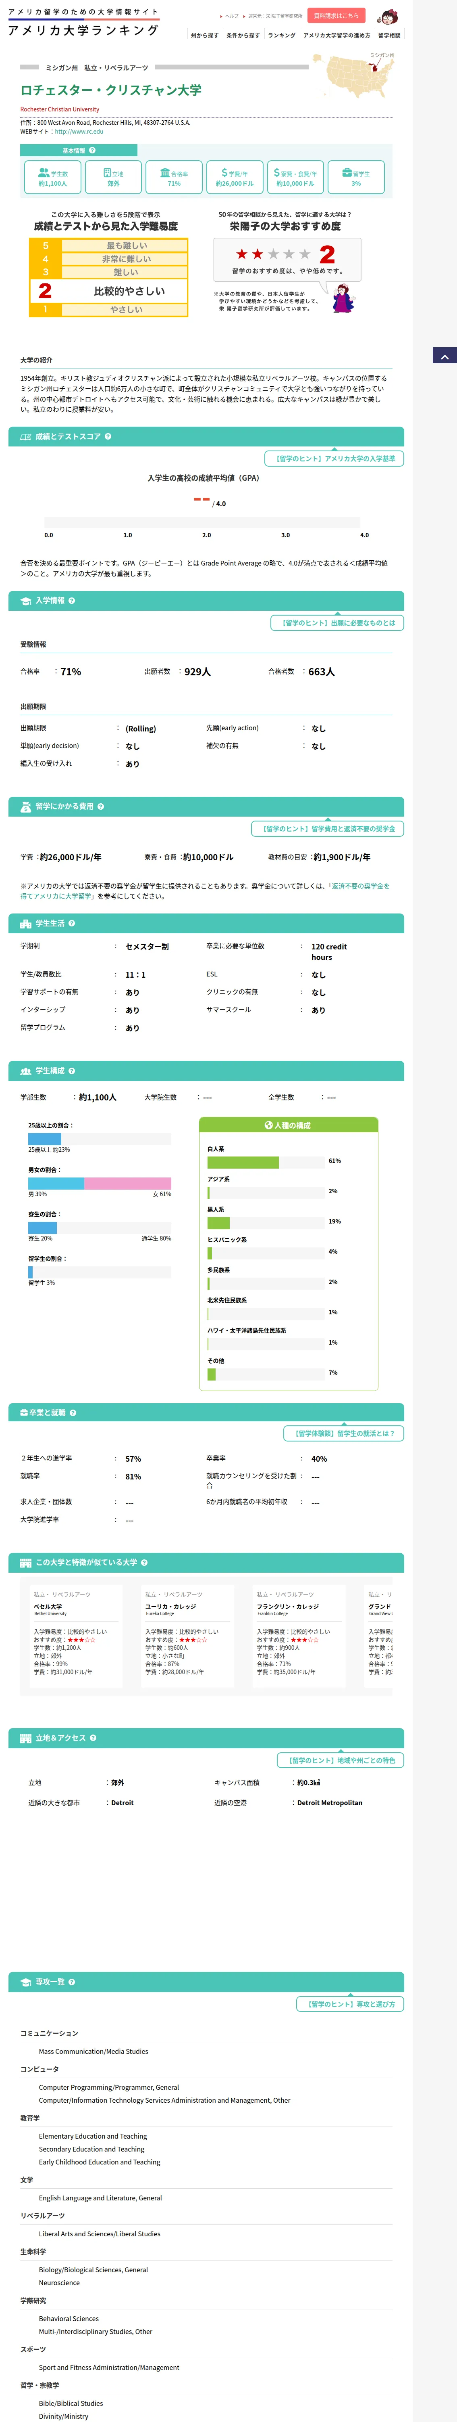Open the 合格率 71% info card

[174, 178]
